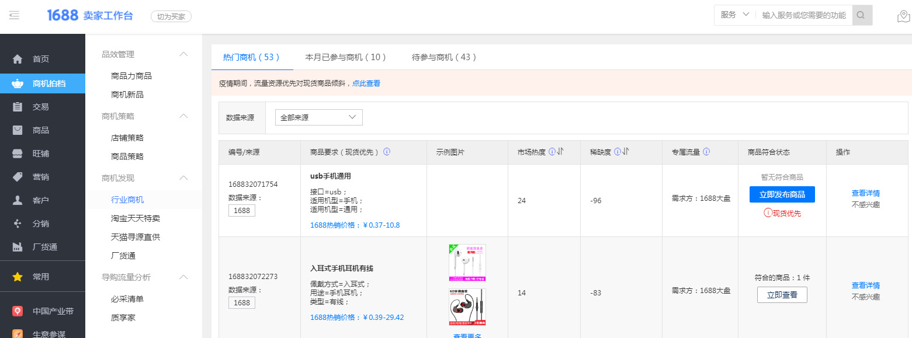Click the warning icon beside 现货优先
The height and width of the screenshot is (338, 912).
[x=768, y=213]
